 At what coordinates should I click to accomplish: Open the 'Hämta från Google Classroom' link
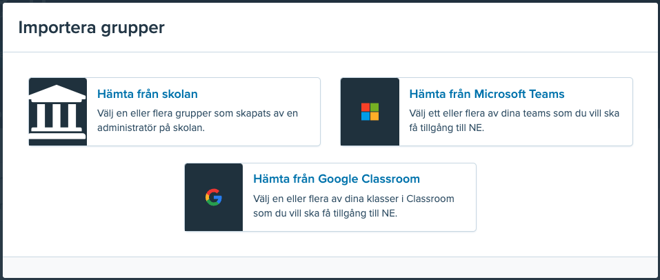(337, 179)
